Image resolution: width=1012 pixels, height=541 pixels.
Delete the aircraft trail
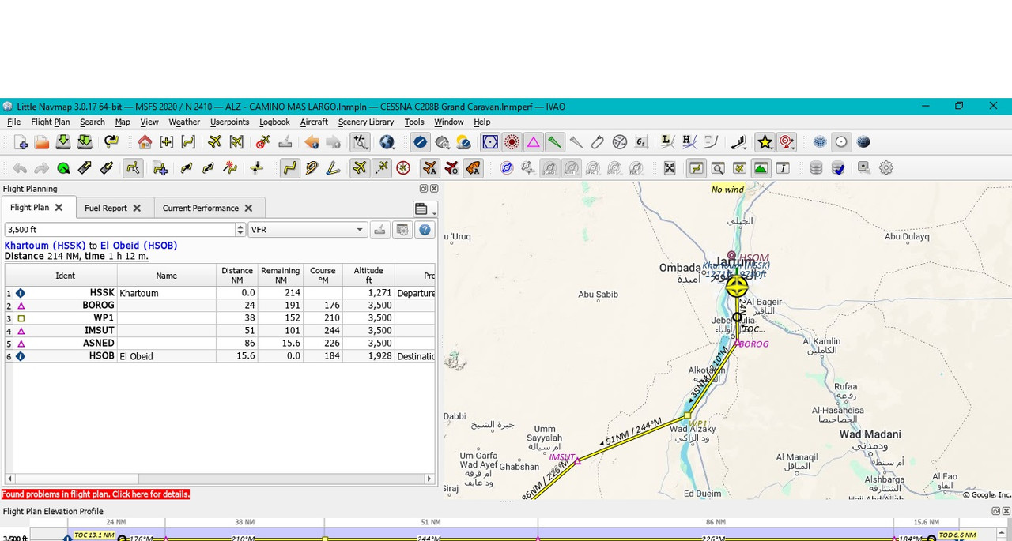[x=262, y=142]
